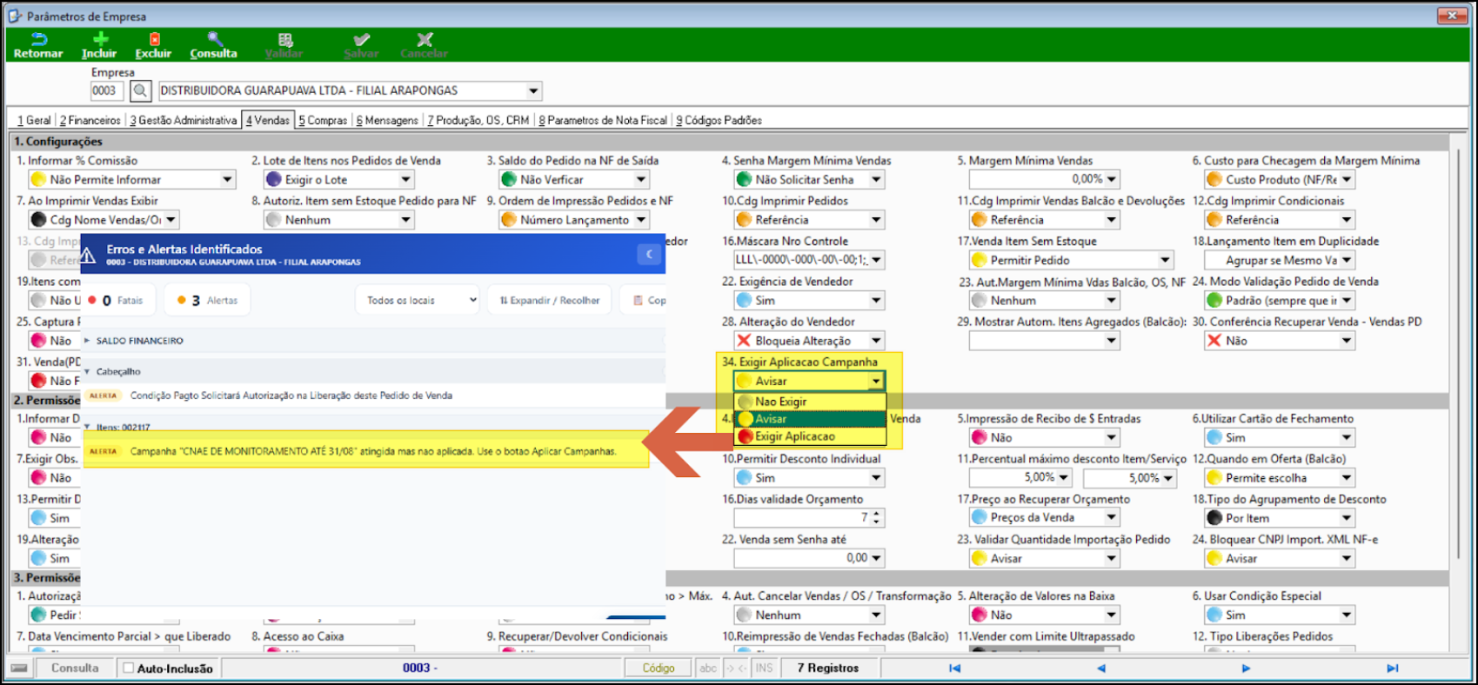
Task: Open Alteração do Vendedor Bloqueia Alteração dropdown
Action: pos(876,341)
